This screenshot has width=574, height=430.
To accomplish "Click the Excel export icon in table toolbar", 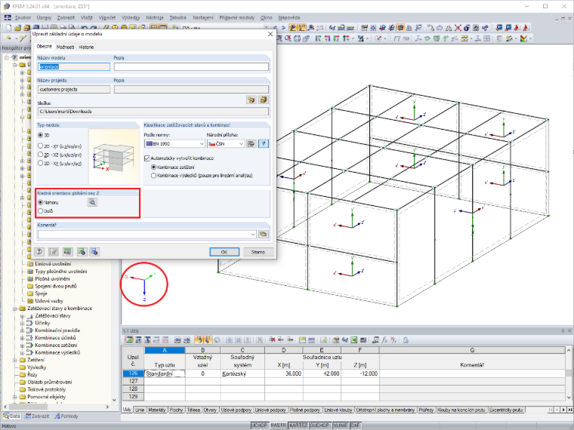I will (353, 340).
